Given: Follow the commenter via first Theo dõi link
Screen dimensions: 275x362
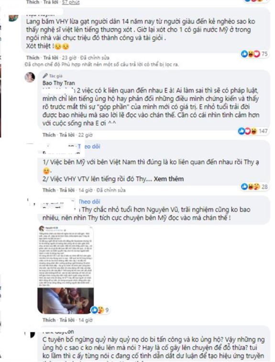Looking at the screenshot, I should pyautogui.click(x=89, y=146).
